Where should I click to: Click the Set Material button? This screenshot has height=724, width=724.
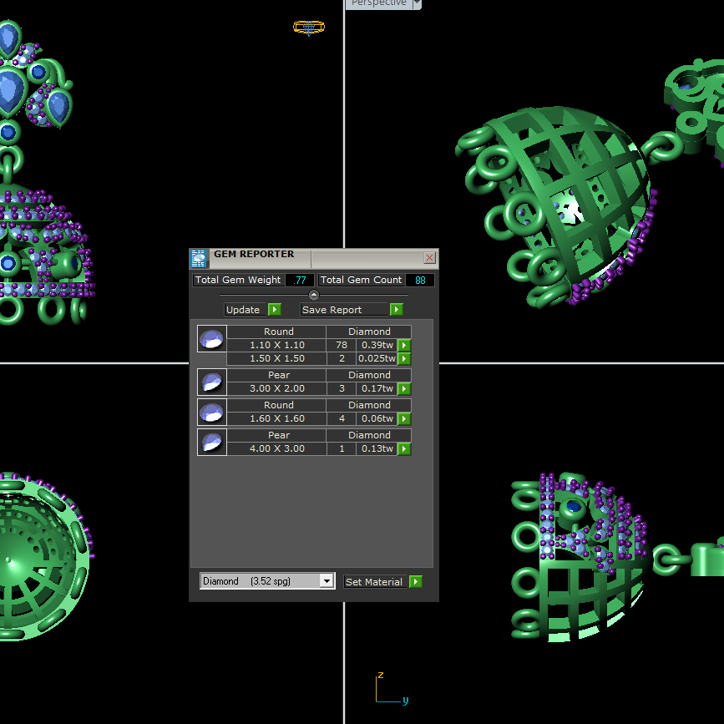[x=382, y=582]
